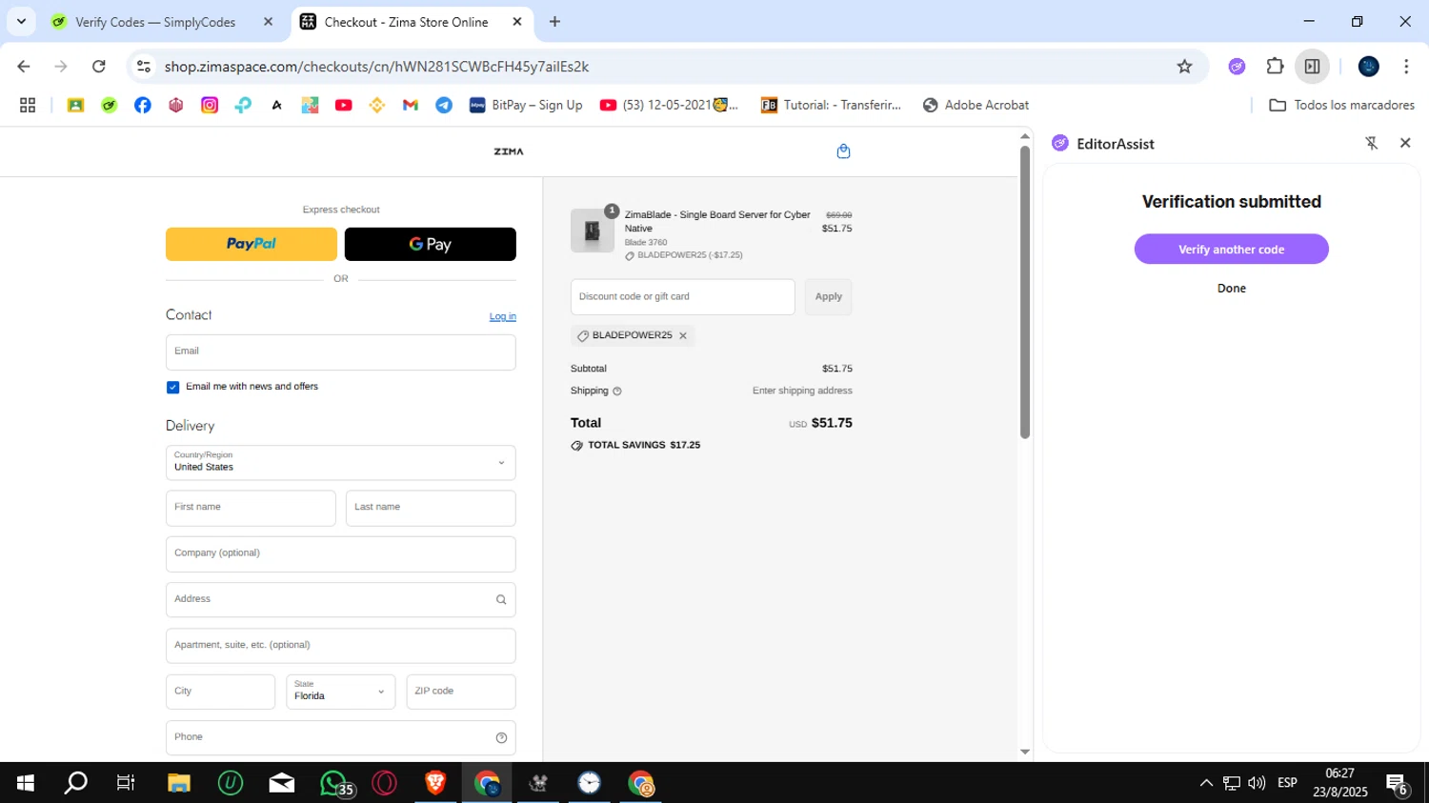1429x803 pixels.
Task: Uncheck Email me with news and offers
Action: point(172,387)
